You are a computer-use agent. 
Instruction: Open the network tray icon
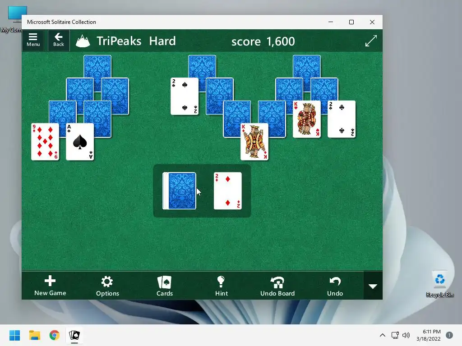(x=395, y=335)
